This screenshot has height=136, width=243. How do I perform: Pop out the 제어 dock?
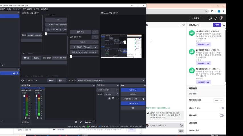click(145, 85)
